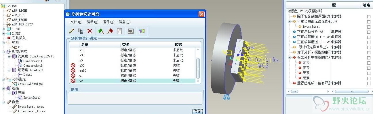Click the 关闭 button
Image resolution: width=373 pixels, height=114 pixels.
pos(197,111)
